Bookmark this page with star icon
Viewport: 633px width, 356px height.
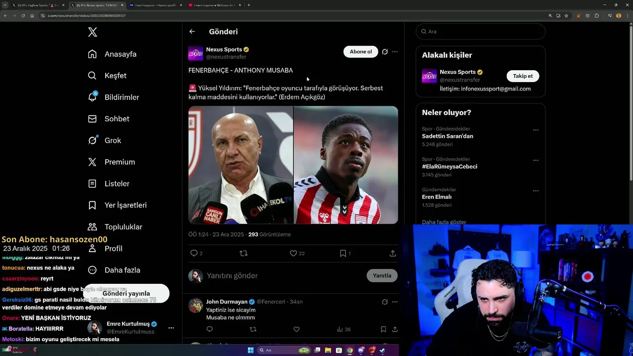tap(566, 16)
